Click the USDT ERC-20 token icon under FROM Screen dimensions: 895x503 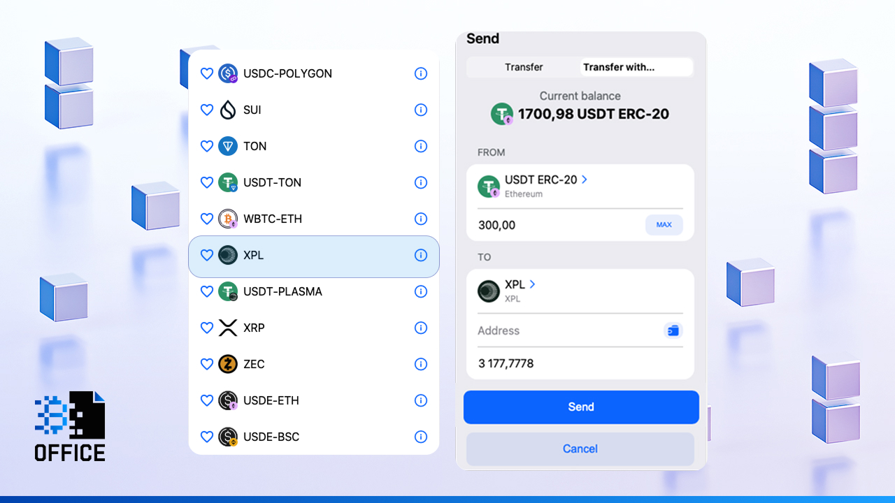[x=488, y=186]
